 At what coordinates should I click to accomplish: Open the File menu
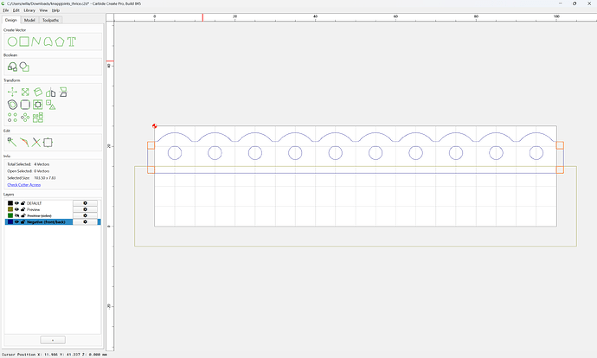point(6,10)
